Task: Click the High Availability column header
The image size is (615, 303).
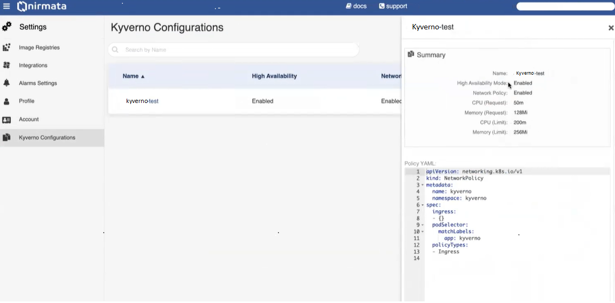Action: pyautogui.click(x=274, y=76)
